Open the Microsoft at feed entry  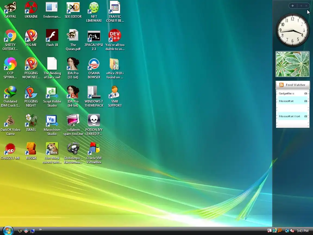coord(293,101)
